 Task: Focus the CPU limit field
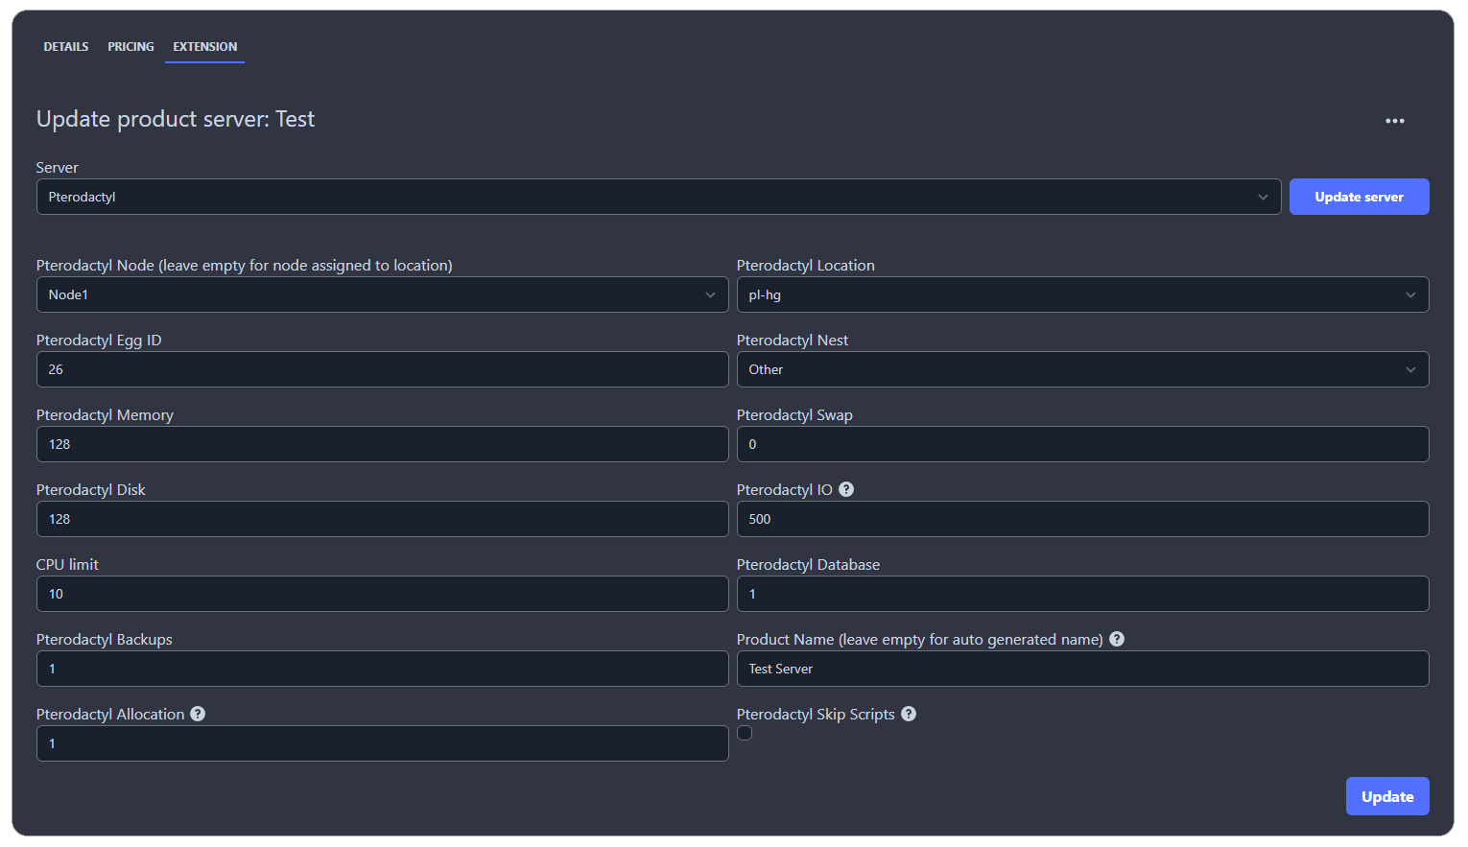(x=382, y=594)
